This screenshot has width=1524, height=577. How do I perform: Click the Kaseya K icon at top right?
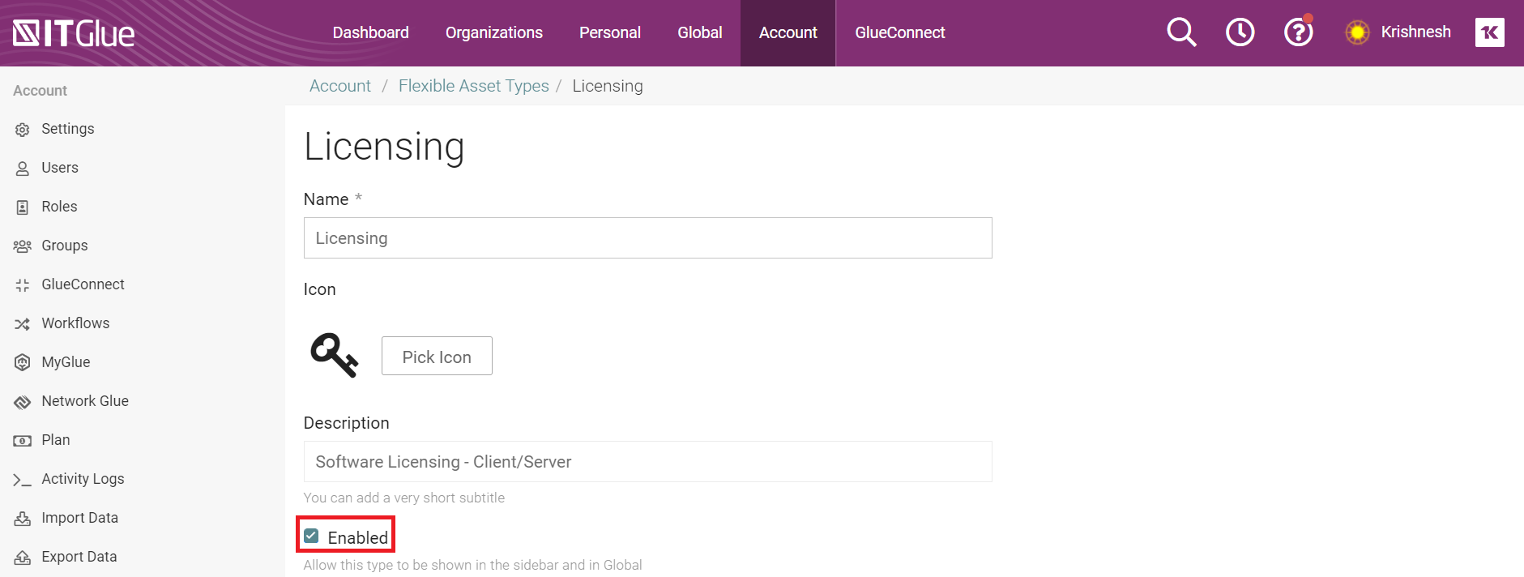click(x=1489, y=32)
